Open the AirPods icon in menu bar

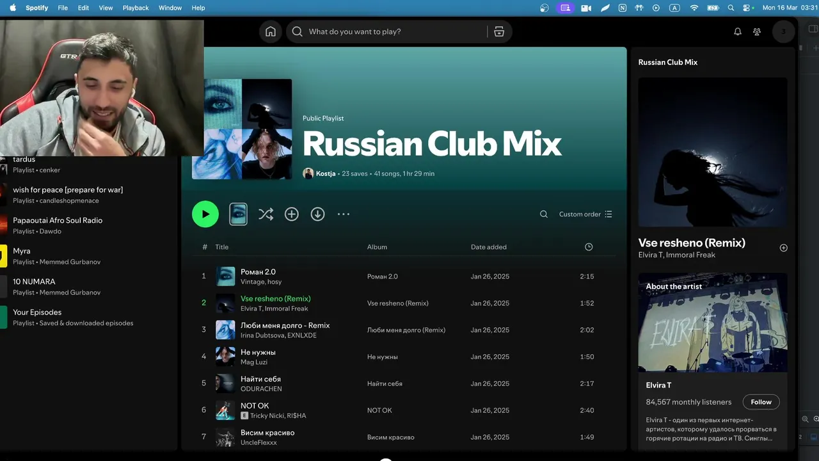[x=638, y=8]
